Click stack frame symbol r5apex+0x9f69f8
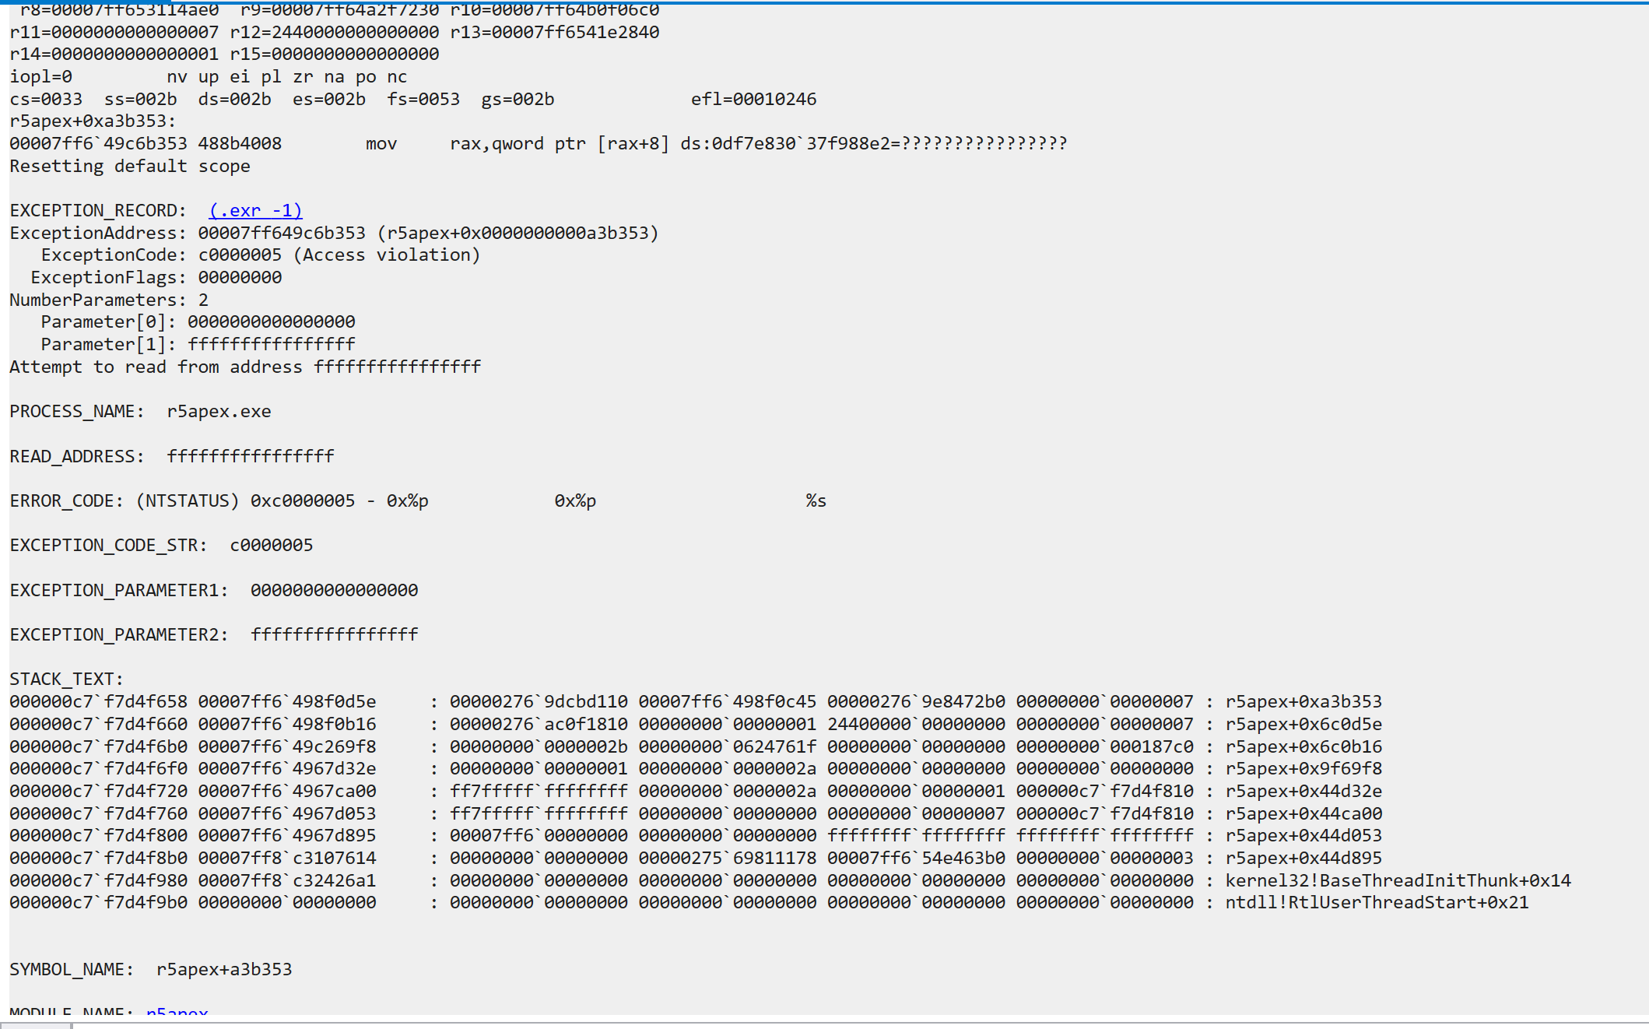Image resolution: width=1649 pixels, height=1029 pixels. tap(1303, 769)
